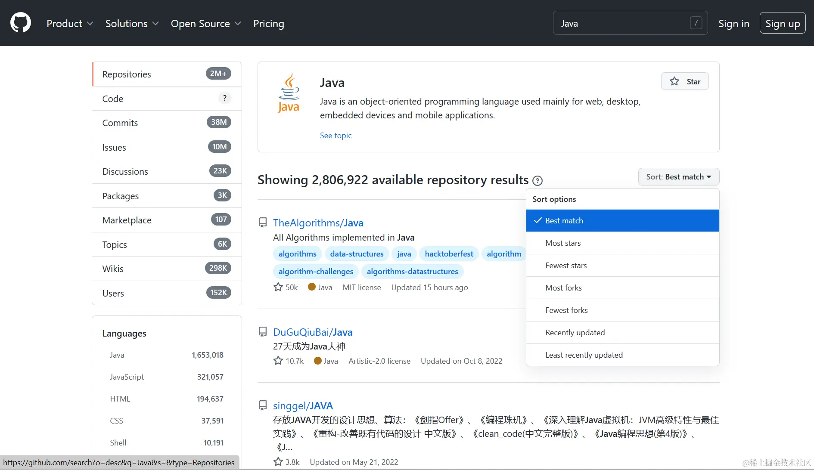Click the 2M+ count badge on Repositories

218,74
